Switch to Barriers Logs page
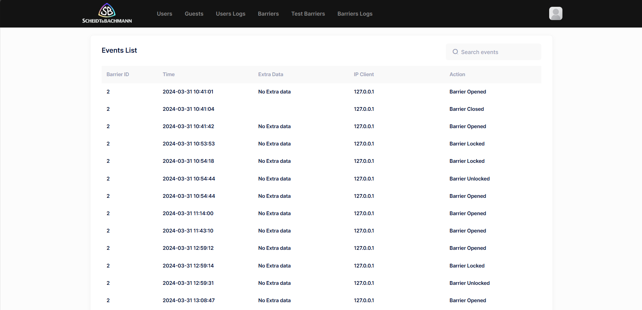The image size is (642, 310). [x=355, y=14]
